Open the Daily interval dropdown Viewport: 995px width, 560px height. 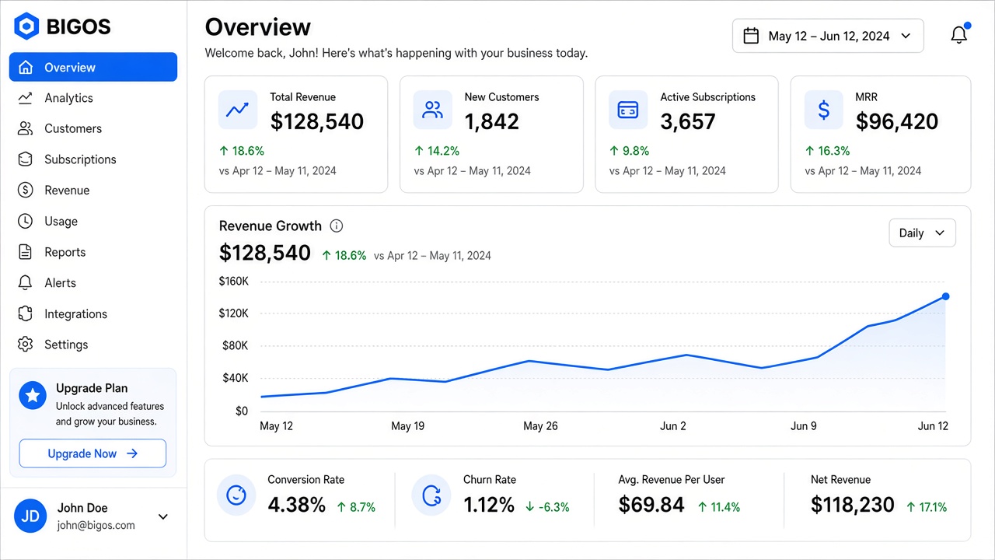(922, 233)
